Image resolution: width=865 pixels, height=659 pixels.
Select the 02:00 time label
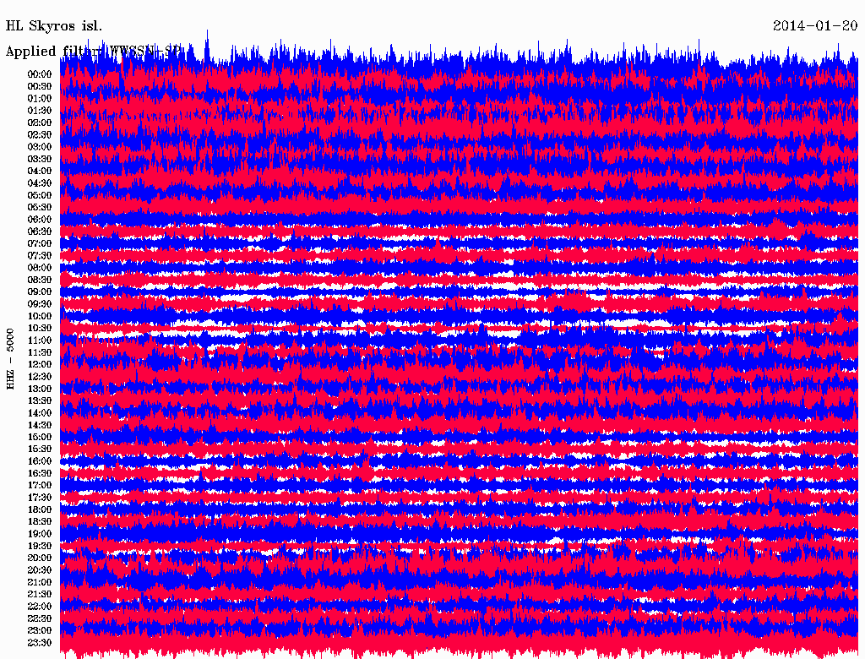pyautogui.click(x=40, y=123)
